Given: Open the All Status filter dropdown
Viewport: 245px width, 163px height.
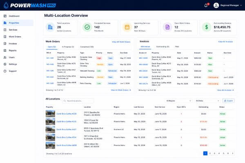Looking at the screenshot, I should click(x=207, y=101).
